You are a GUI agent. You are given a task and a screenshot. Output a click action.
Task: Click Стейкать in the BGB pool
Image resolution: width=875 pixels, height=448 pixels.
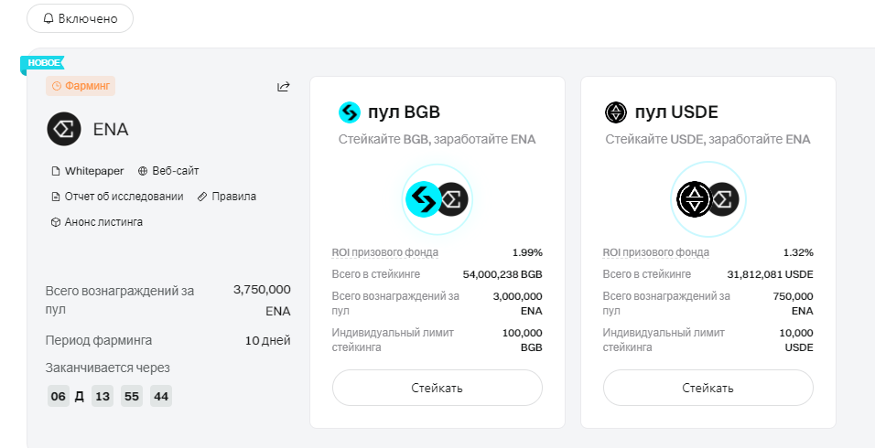pyautogui.click(x=437, y=388)
